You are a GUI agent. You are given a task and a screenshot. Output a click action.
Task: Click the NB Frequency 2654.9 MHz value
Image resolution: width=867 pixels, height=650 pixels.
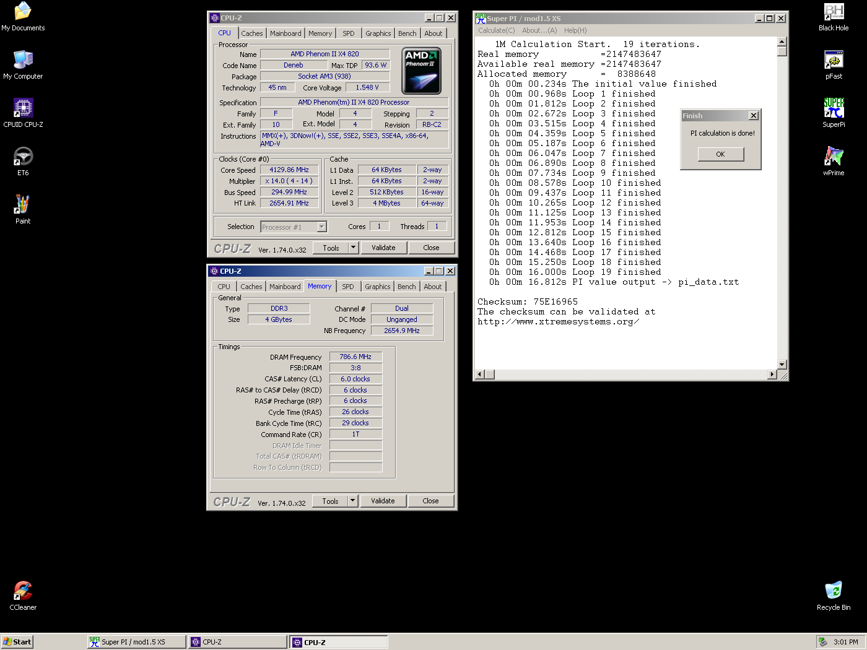[402, 331]
